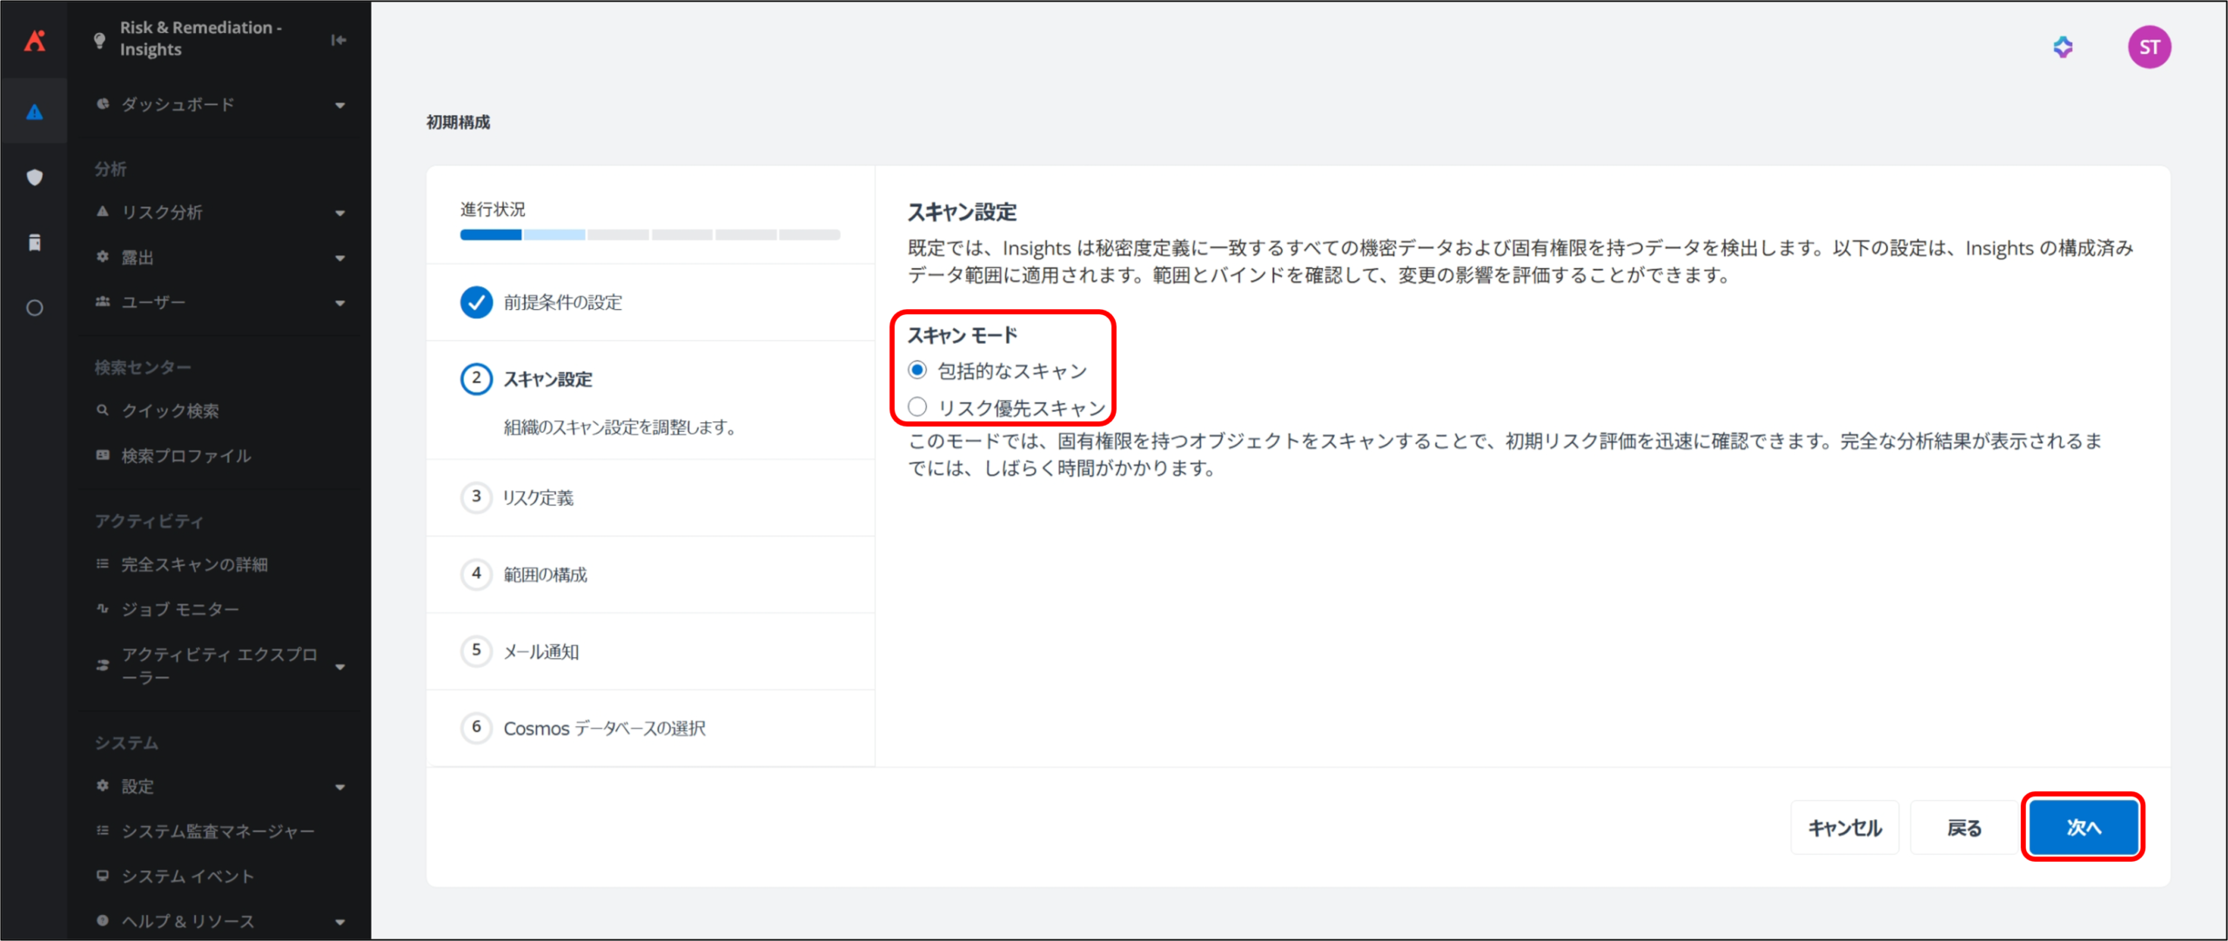
Task: Click the completed 前提条件の設定 checkmark step
Action: (x=476, y=302)
